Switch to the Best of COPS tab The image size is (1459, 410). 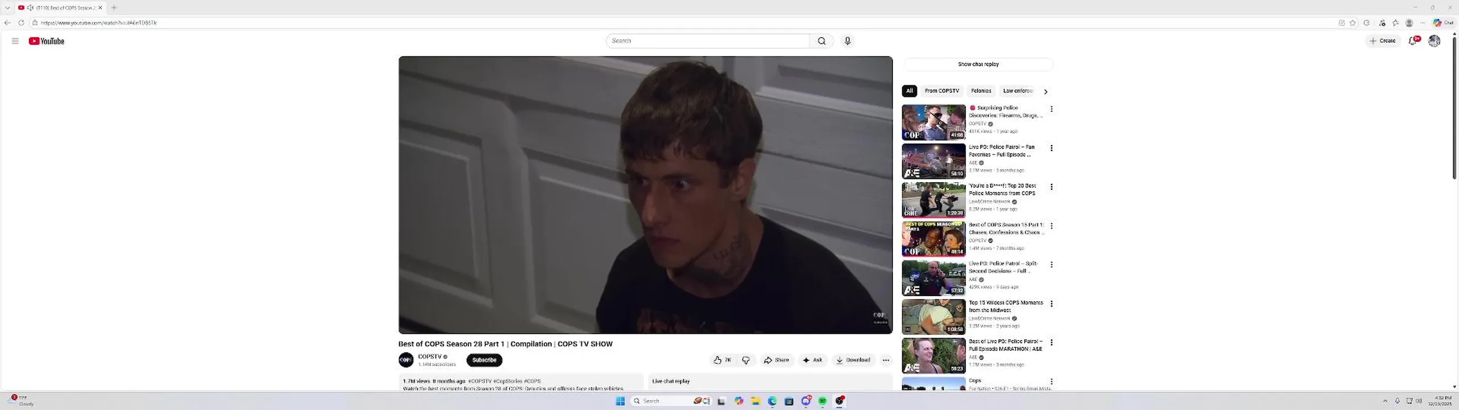[x=60, y=7]
